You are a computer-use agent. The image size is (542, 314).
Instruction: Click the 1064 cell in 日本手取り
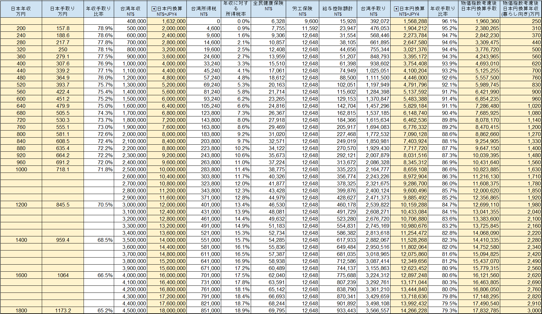(x=63, y=275)
